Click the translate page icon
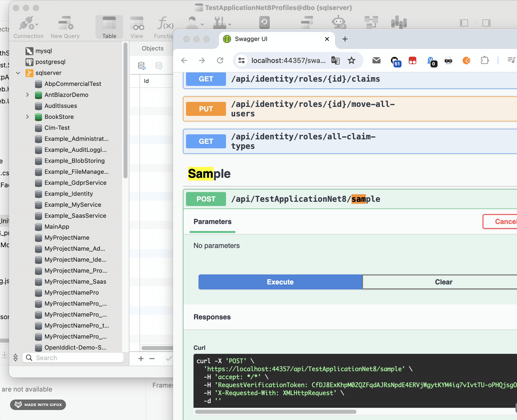This screenshot has width=517, height=420. [335, 60]
